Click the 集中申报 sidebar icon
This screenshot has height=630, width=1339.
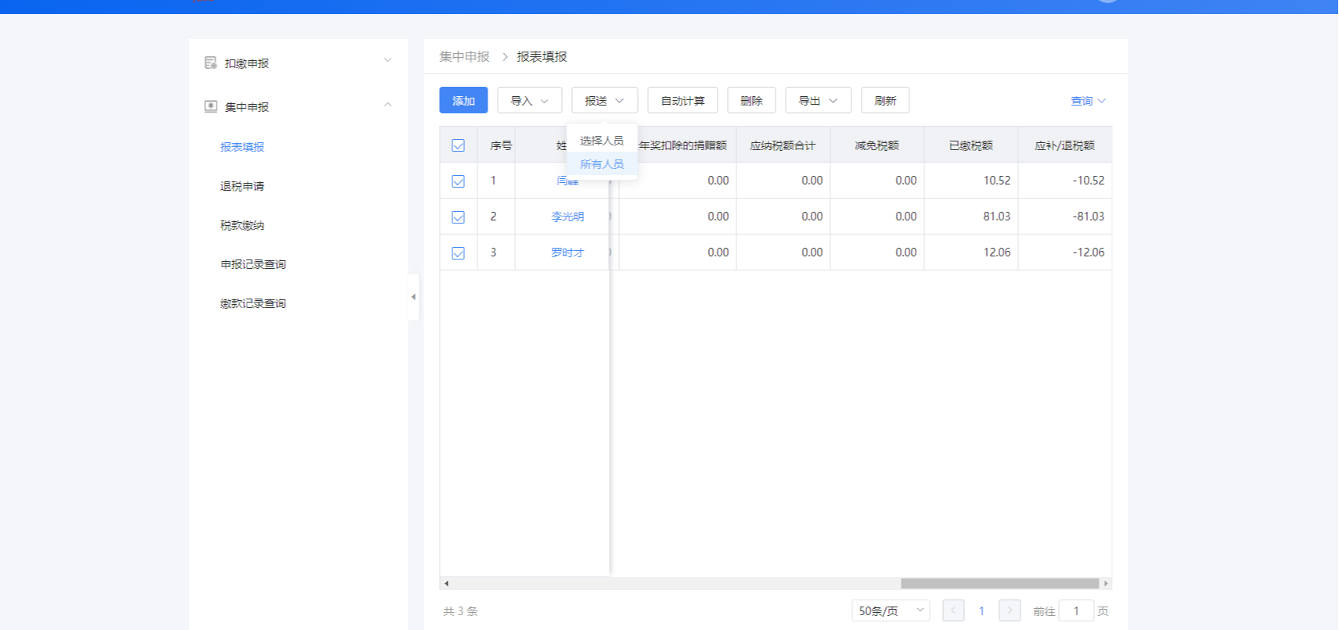(x=211, y=106)
